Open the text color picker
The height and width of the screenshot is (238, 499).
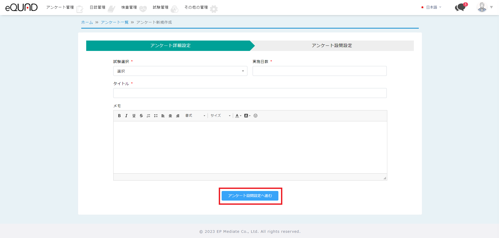[238, 116]
